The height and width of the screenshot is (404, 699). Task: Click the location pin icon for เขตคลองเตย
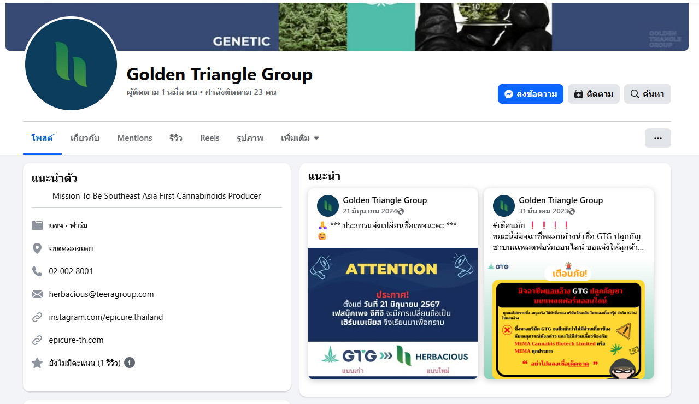[x=37, y=248]
